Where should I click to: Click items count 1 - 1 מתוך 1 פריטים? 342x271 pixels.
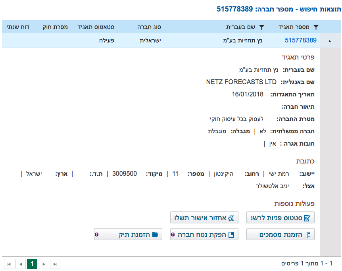[x=307, y=263]
